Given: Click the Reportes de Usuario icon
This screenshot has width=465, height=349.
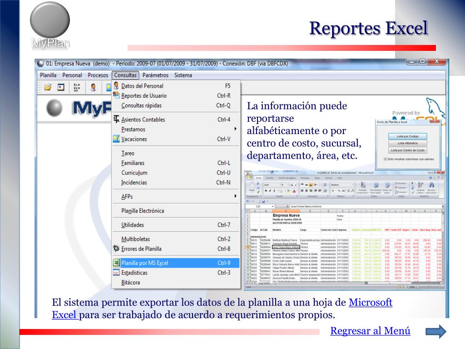Looking at the screenshot, I should point(116,95).
